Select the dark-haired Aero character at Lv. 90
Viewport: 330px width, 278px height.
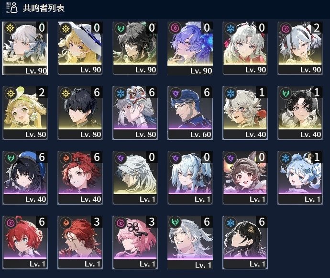(135, 48)
